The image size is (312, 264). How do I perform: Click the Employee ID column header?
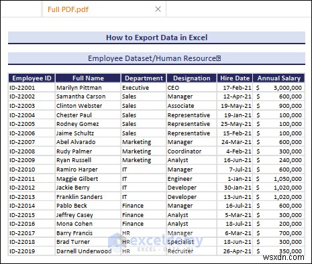click(32, 78)
